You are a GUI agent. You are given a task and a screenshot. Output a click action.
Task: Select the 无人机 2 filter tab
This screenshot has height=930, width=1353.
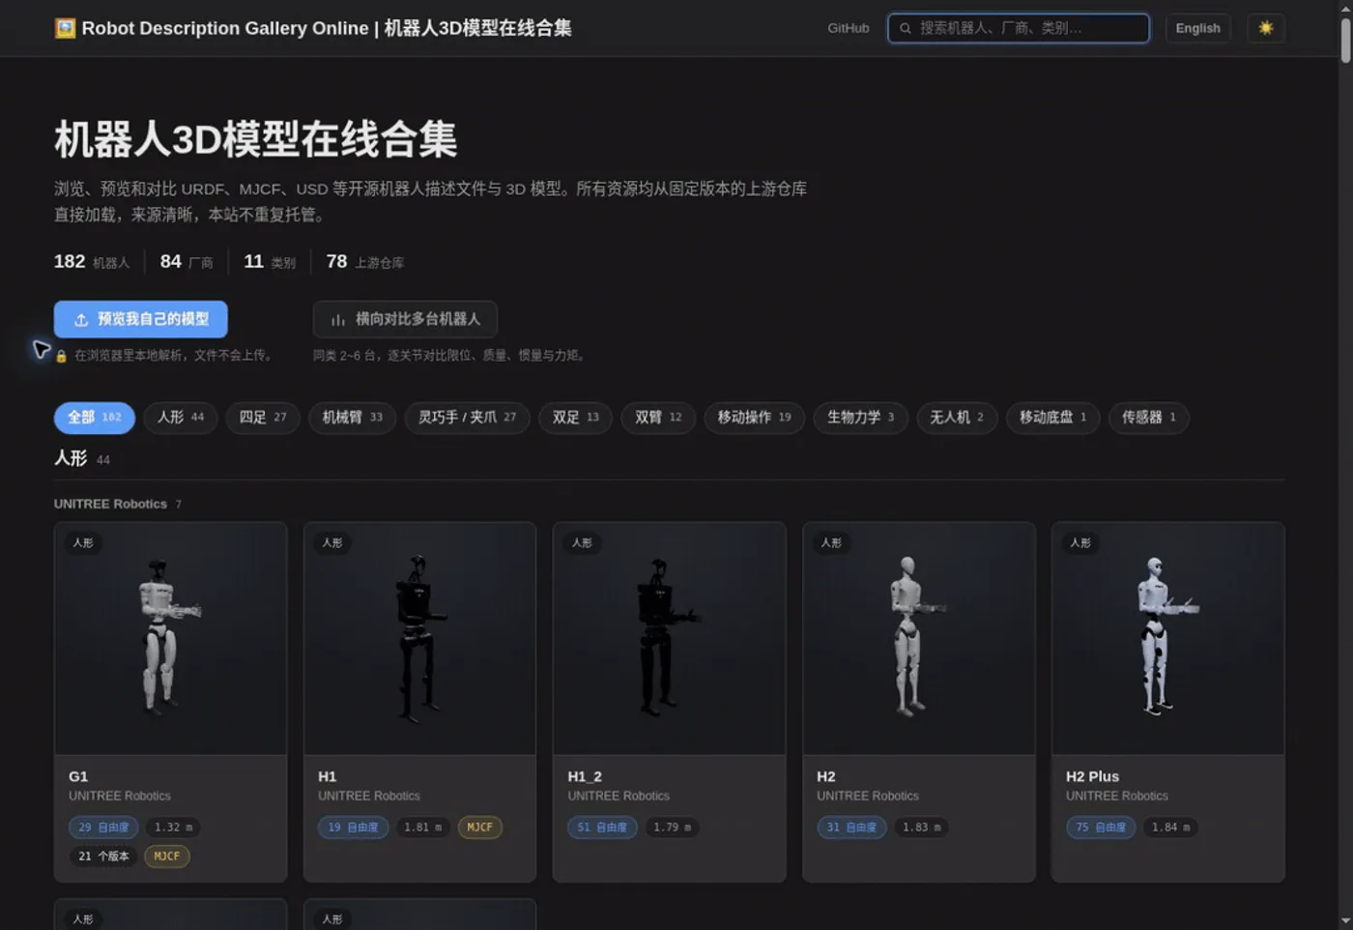pos(957,418)
